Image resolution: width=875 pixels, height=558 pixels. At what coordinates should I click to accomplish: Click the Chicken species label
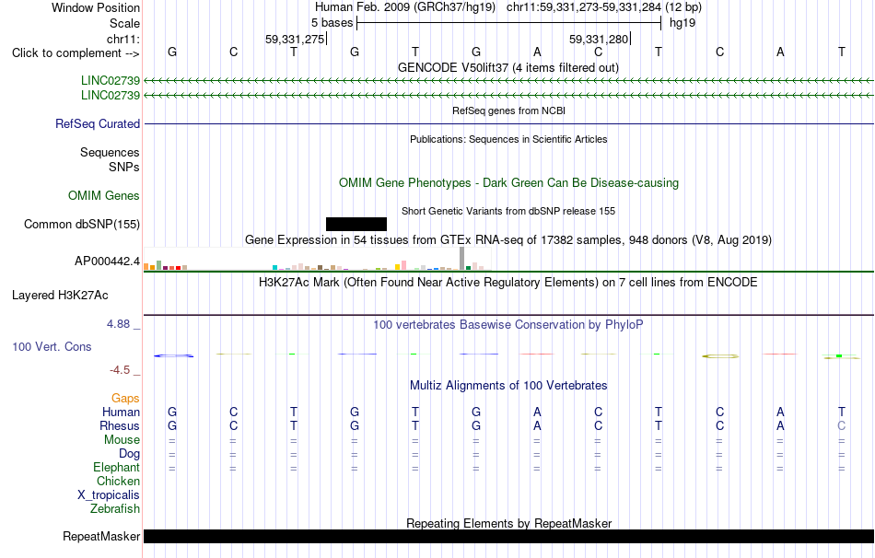118,481
